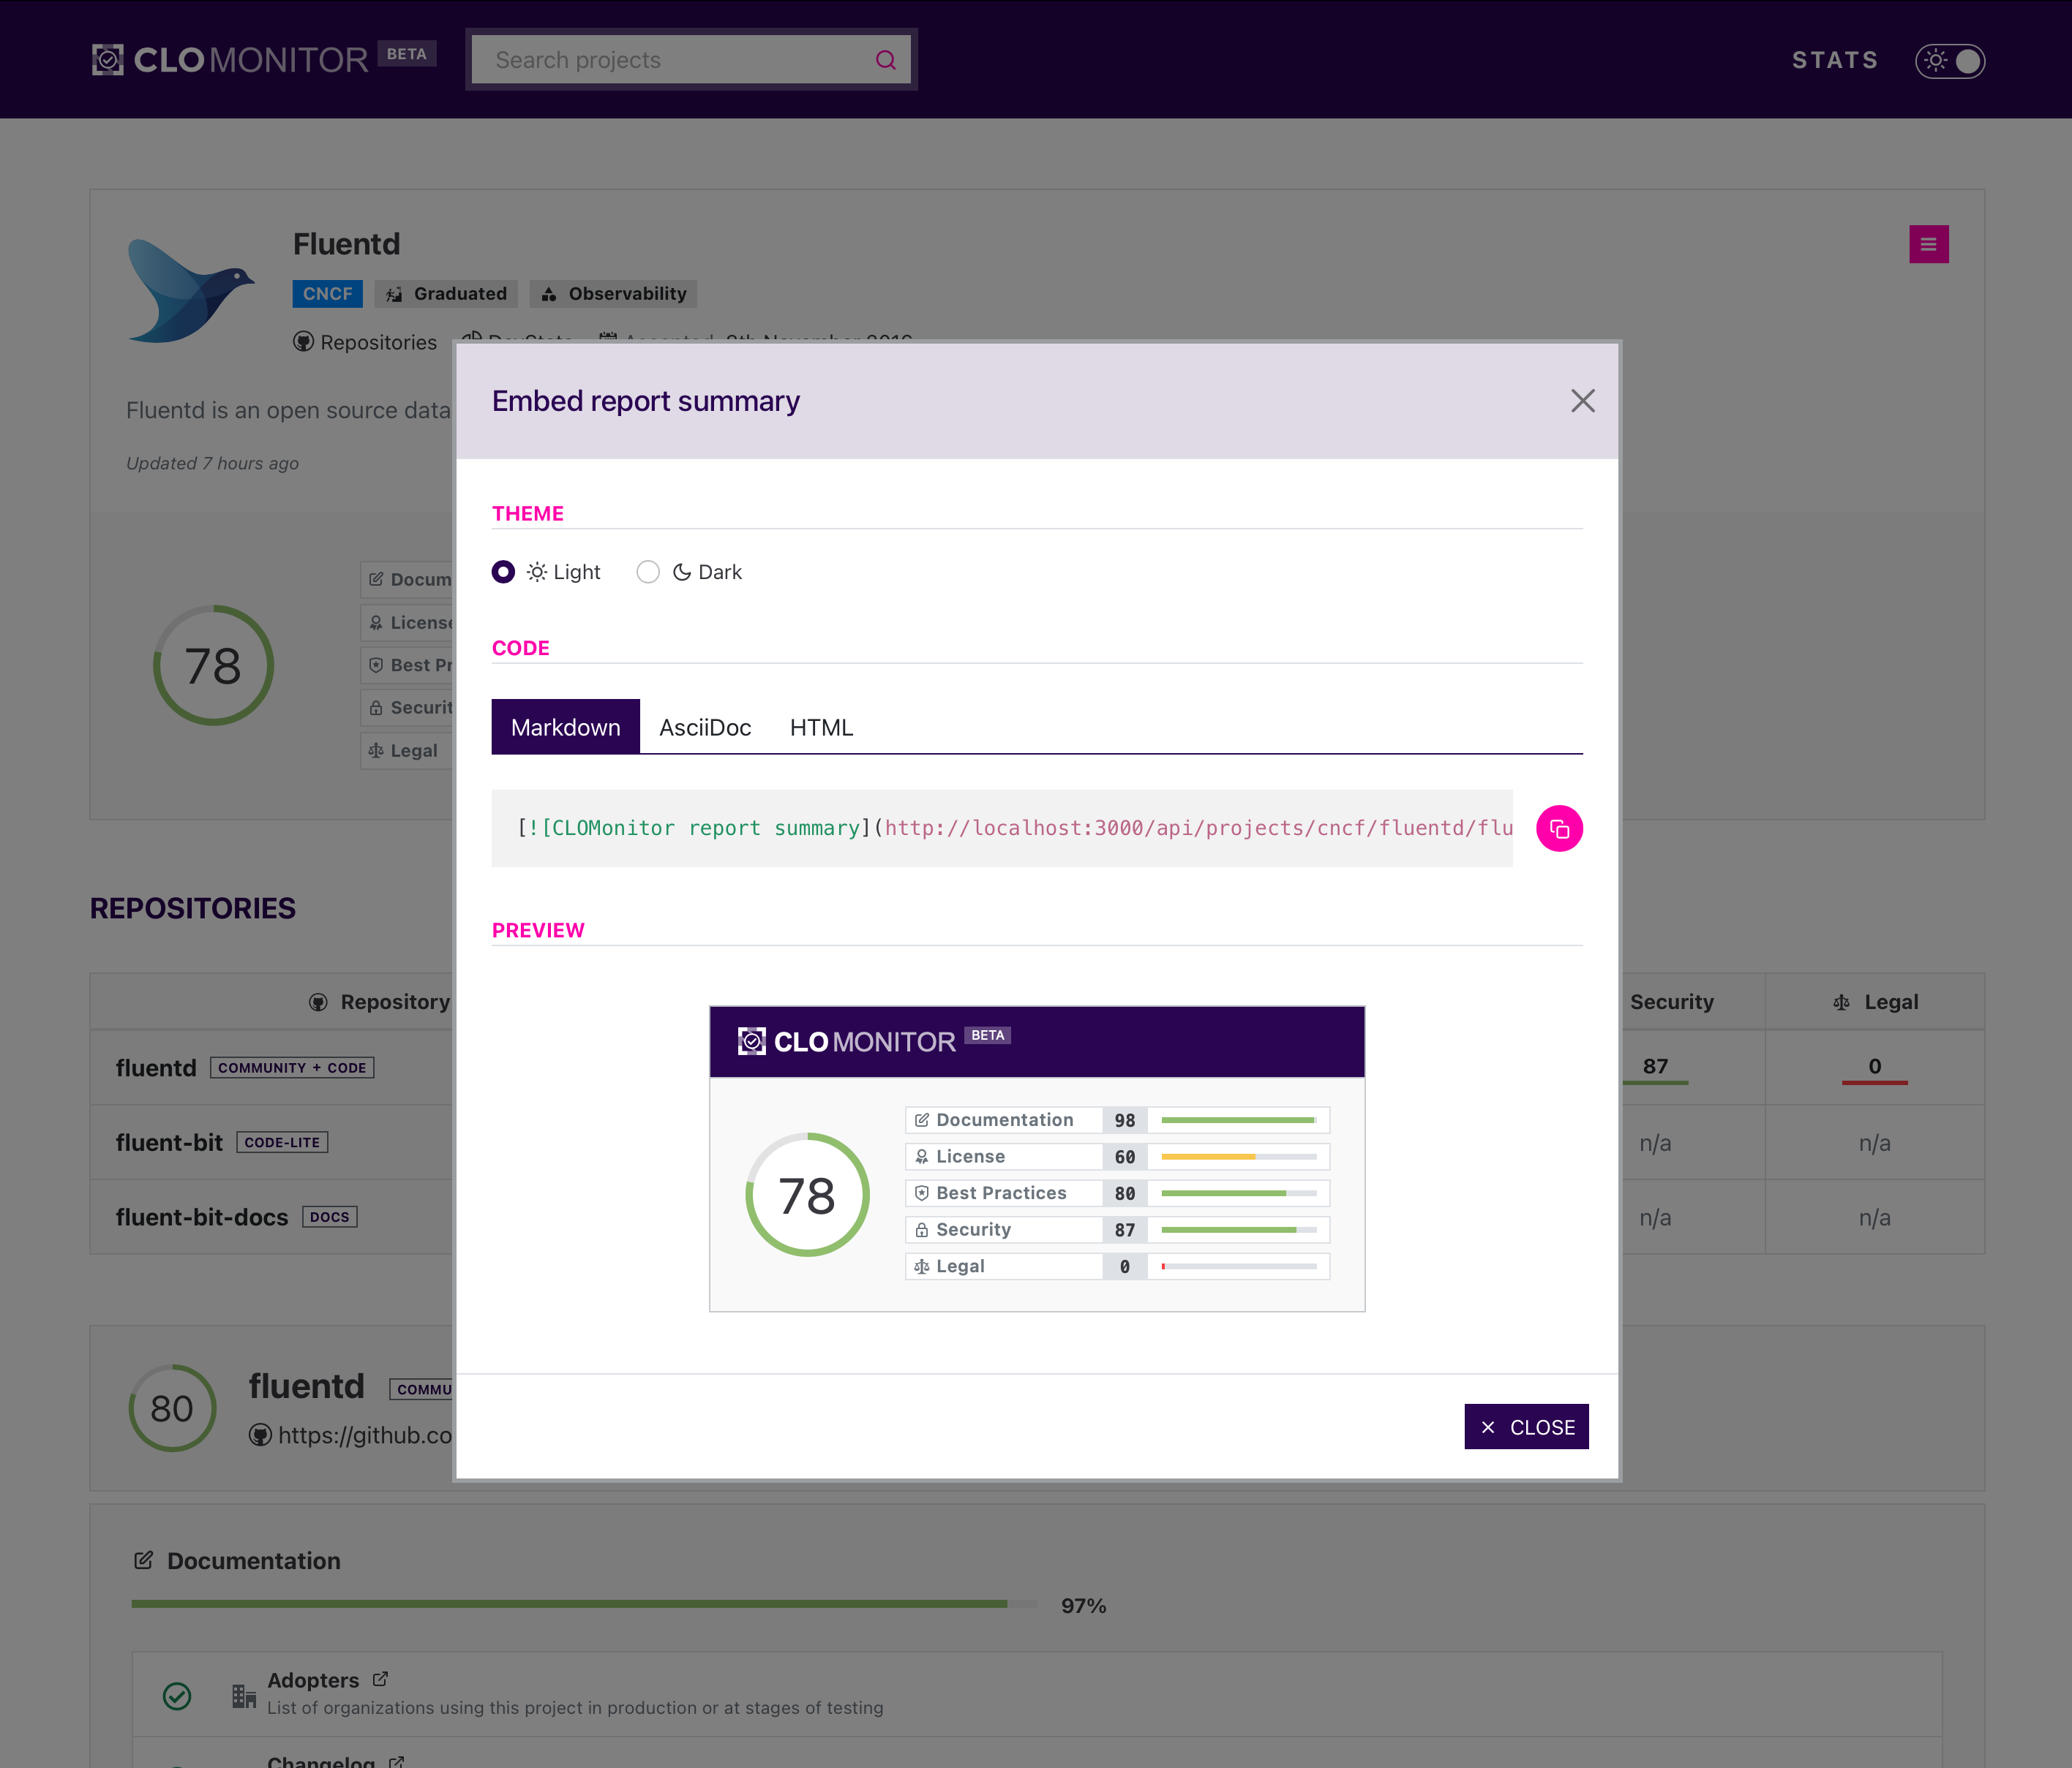Switch to the AsciiDoc tab
The height and width of the screenshot is (1768, 2072).
[704, 727]
